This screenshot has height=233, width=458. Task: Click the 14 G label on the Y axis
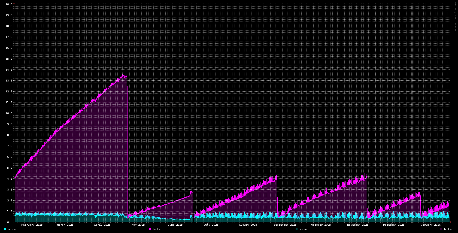click(x=9, y=70)
